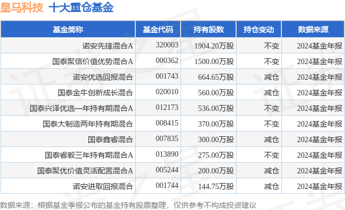Click the 基金简称 column header
This screenshot has width=345, height=210.
(x=68, y=29)
